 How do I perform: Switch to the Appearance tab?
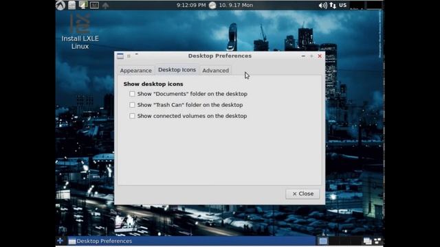(136, 71)
